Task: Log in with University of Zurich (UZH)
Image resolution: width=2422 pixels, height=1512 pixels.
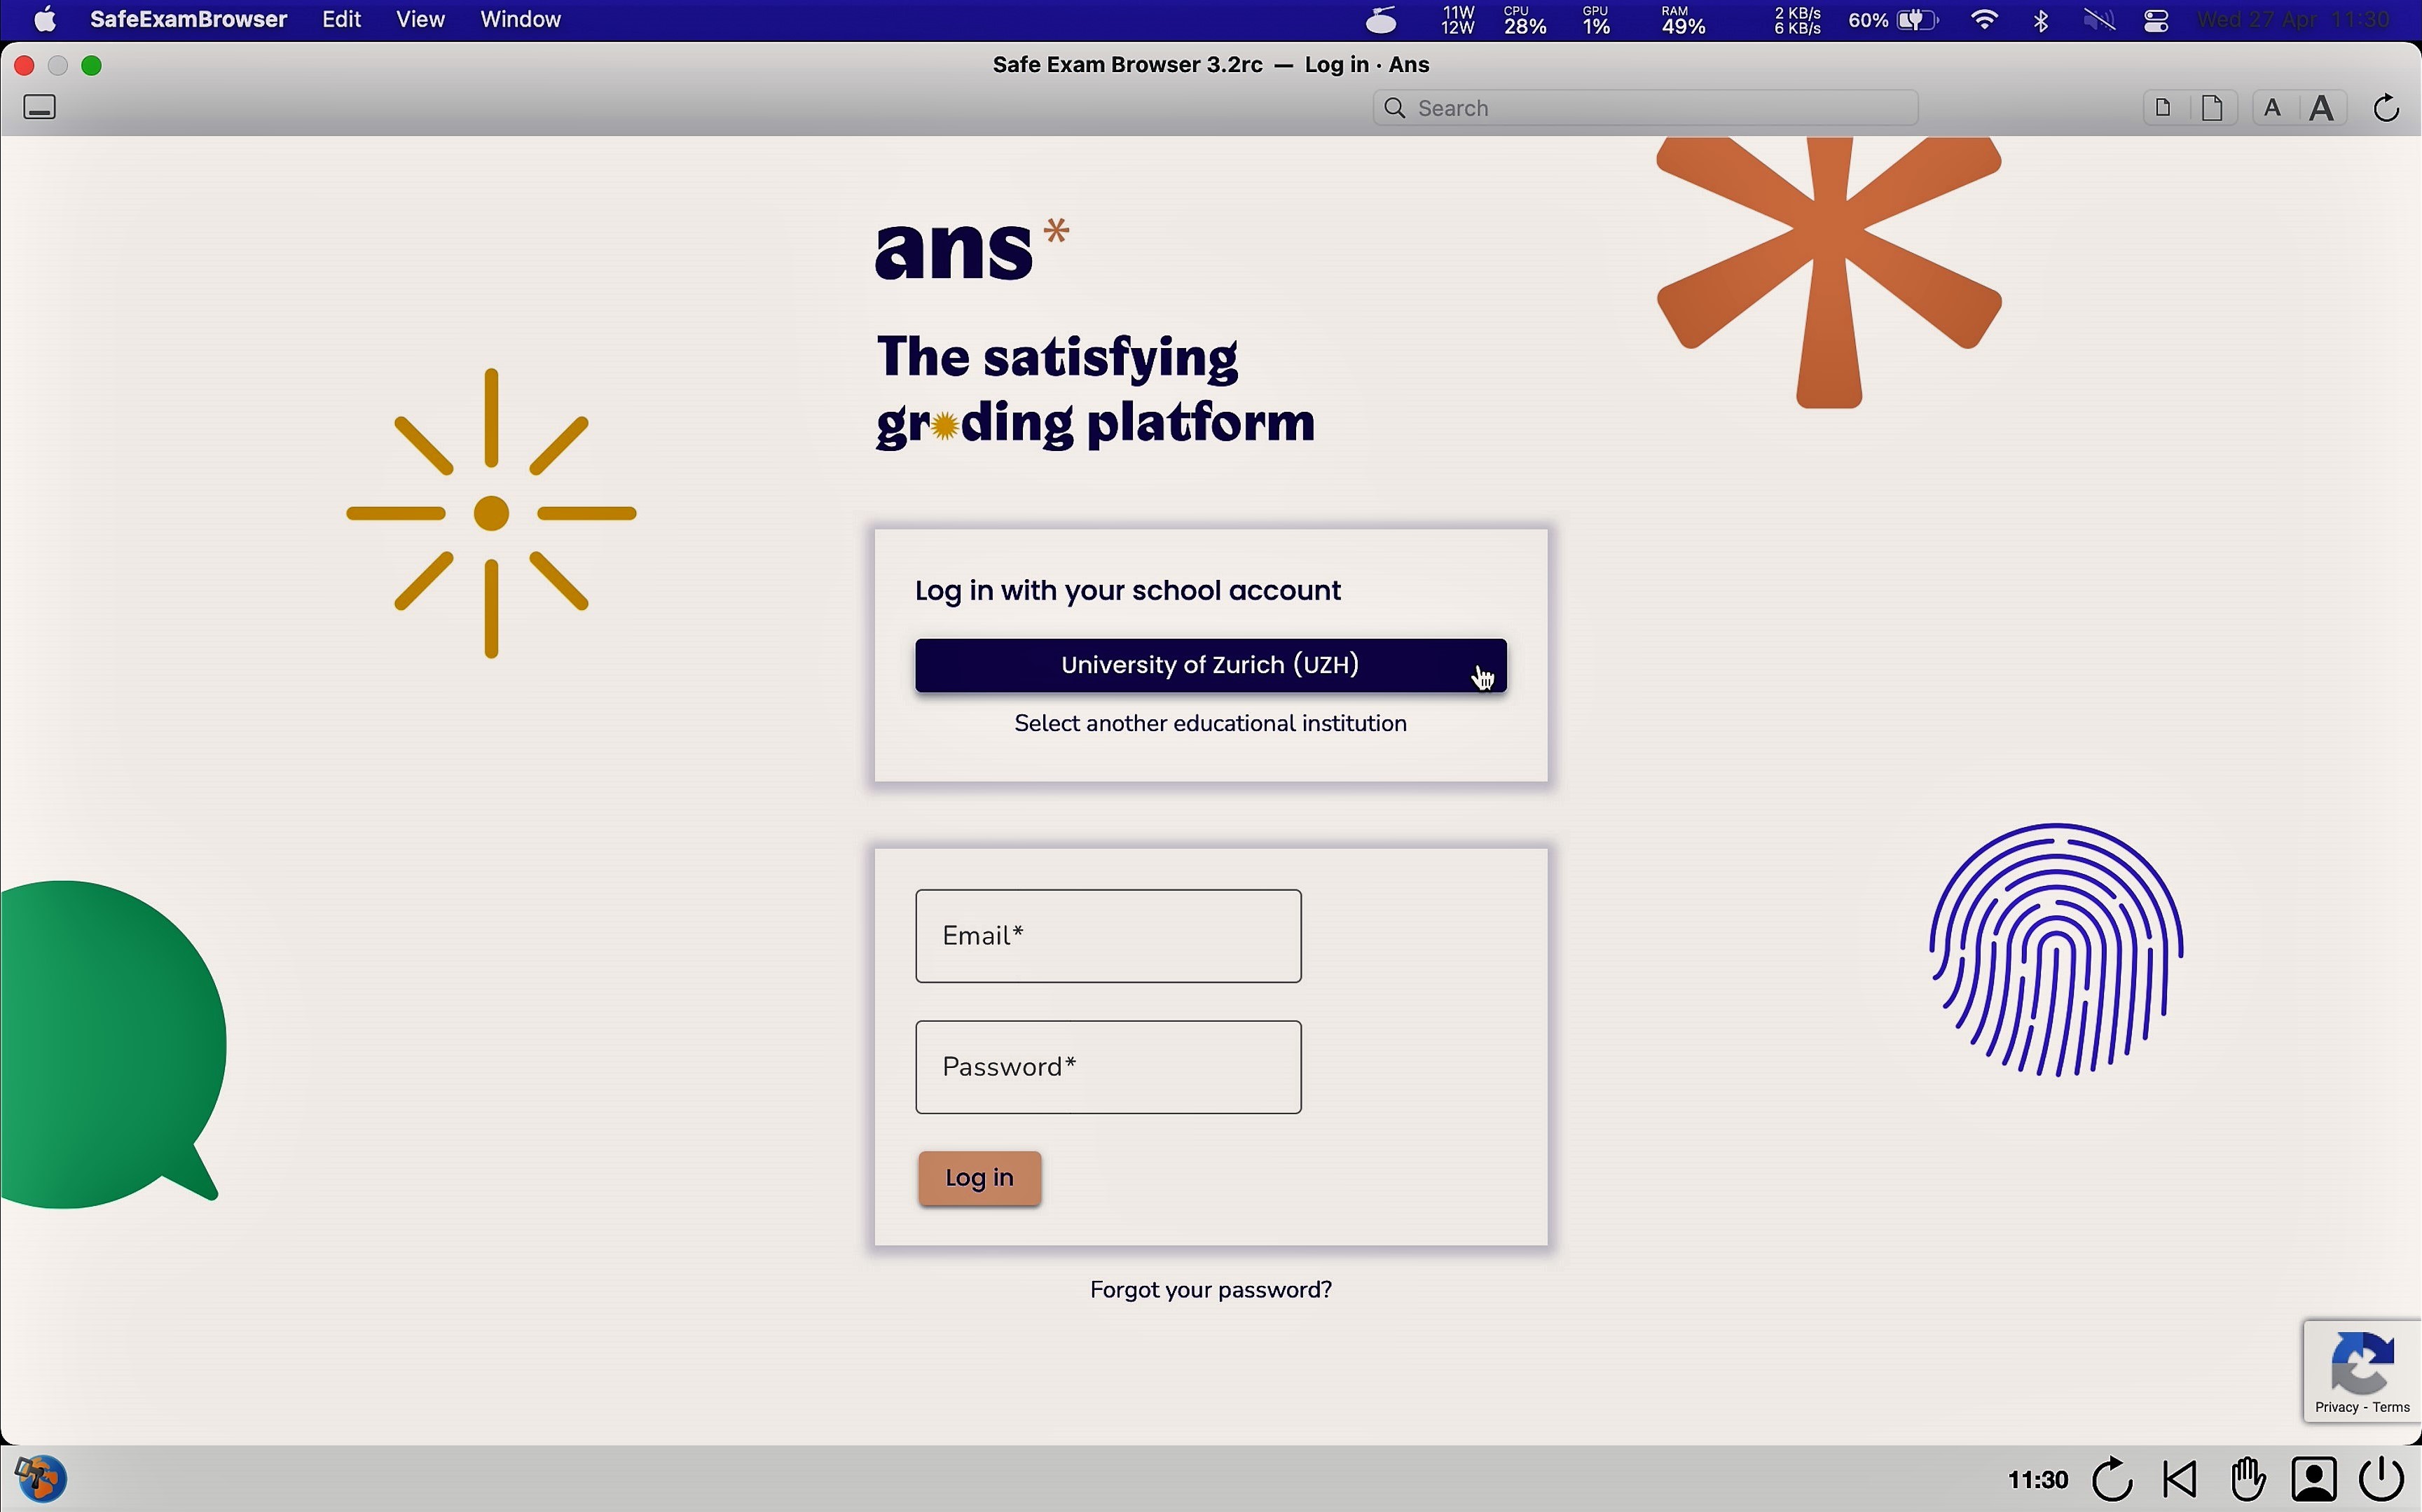Action: [x=1209, y=666]
